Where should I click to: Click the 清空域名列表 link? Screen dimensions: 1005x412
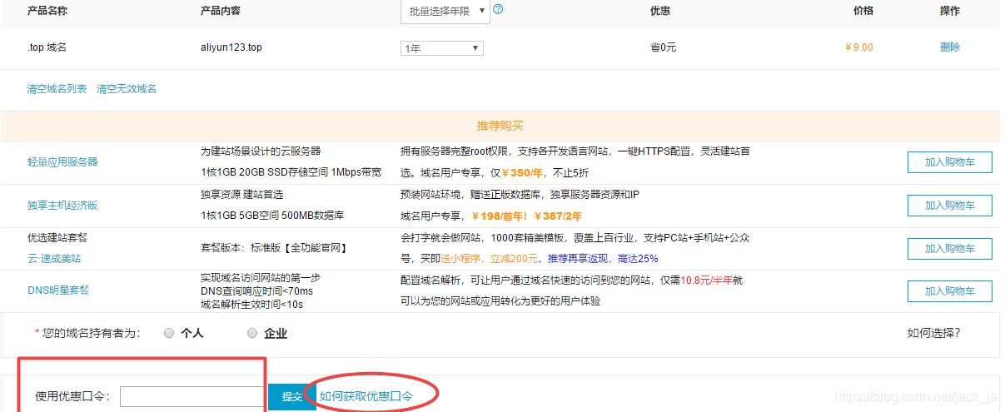pos(57,89)
